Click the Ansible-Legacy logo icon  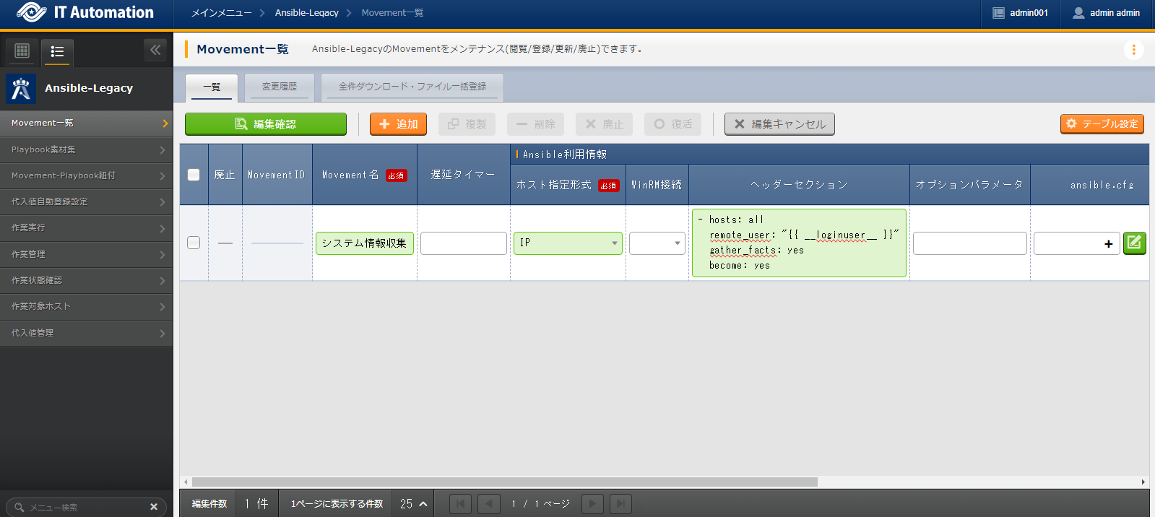[21, 88]
